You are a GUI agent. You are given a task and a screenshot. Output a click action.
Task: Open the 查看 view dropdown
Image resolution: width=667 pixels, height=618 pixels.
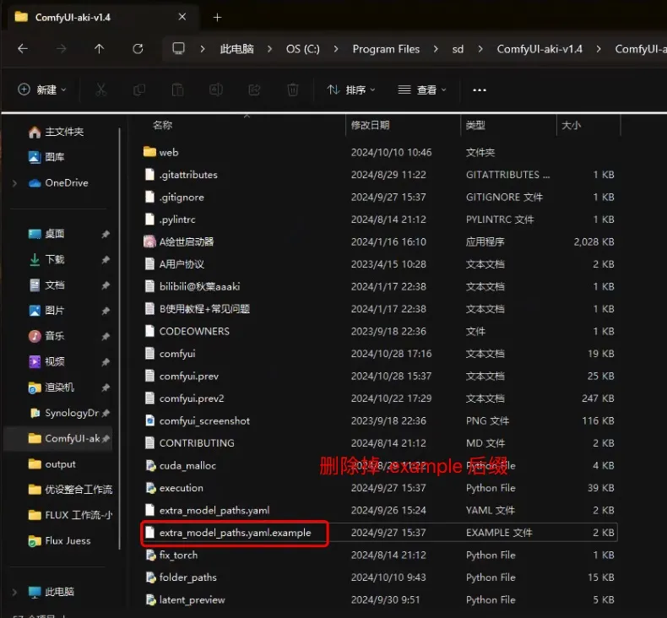(x=422, y=89)
